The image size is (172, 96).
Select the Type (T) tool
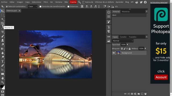[x=2, y=61]
